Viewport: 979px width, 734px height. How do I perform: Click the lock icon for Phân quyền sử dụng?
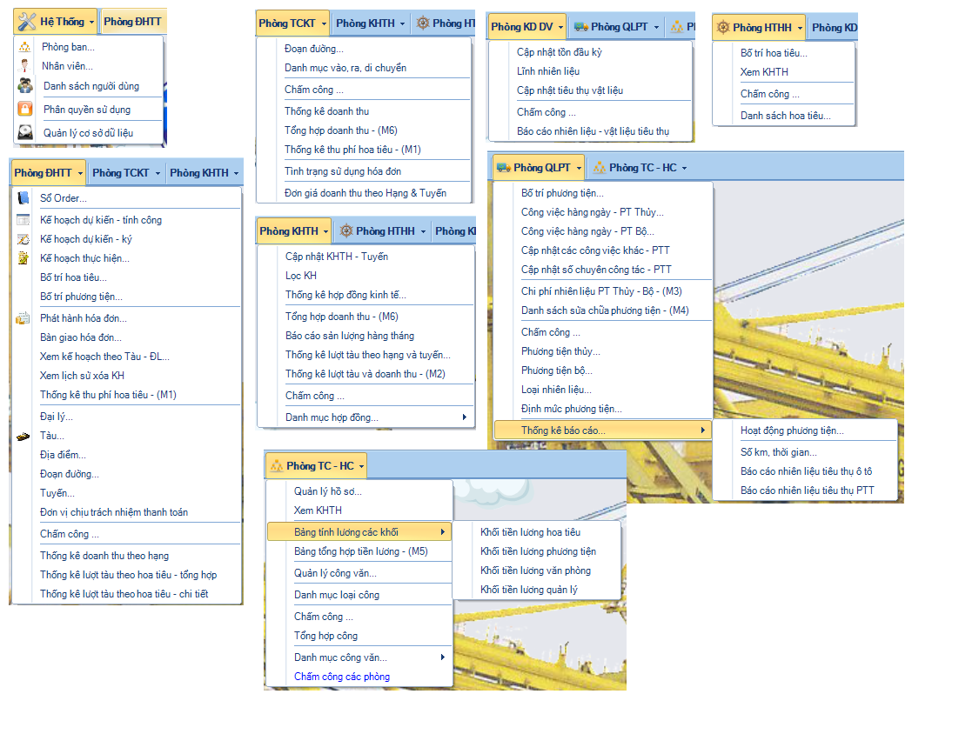26,110
